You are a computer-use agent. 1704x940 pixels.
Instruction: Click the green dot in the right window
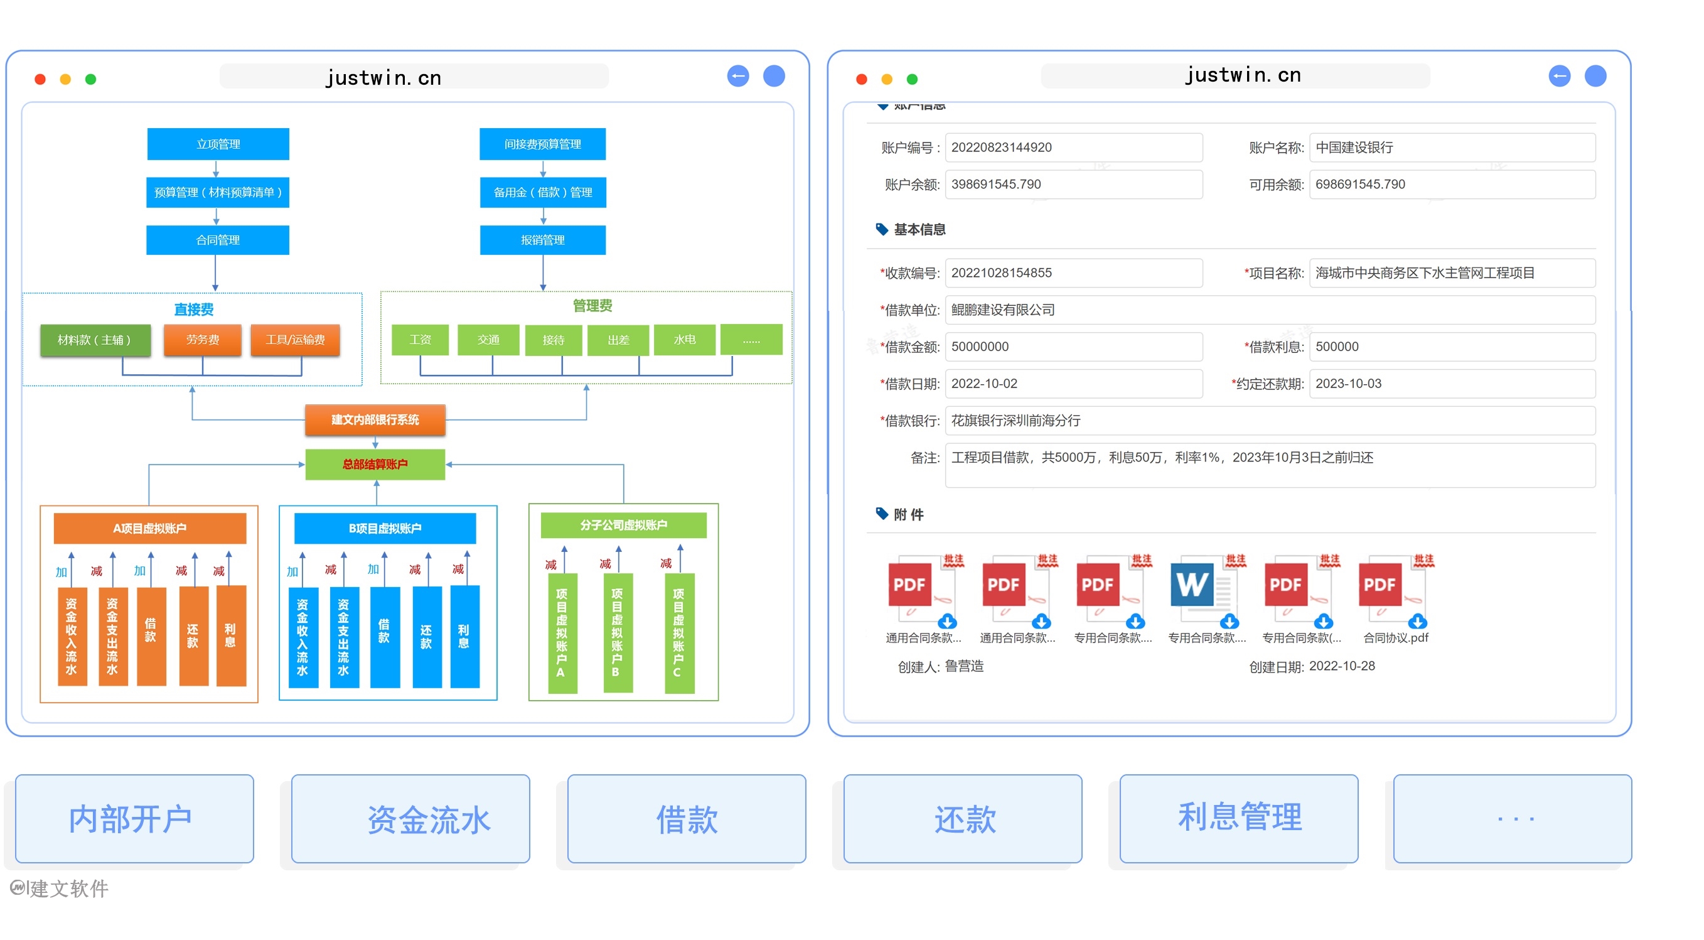[911, 80]
